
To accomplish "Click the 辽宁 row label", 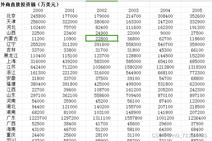I will (11, 44).
